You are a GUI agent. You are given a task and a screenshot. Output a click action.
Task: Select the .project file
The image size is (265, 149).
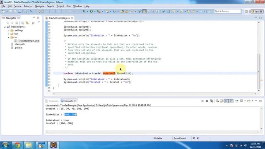click(17, 48)
